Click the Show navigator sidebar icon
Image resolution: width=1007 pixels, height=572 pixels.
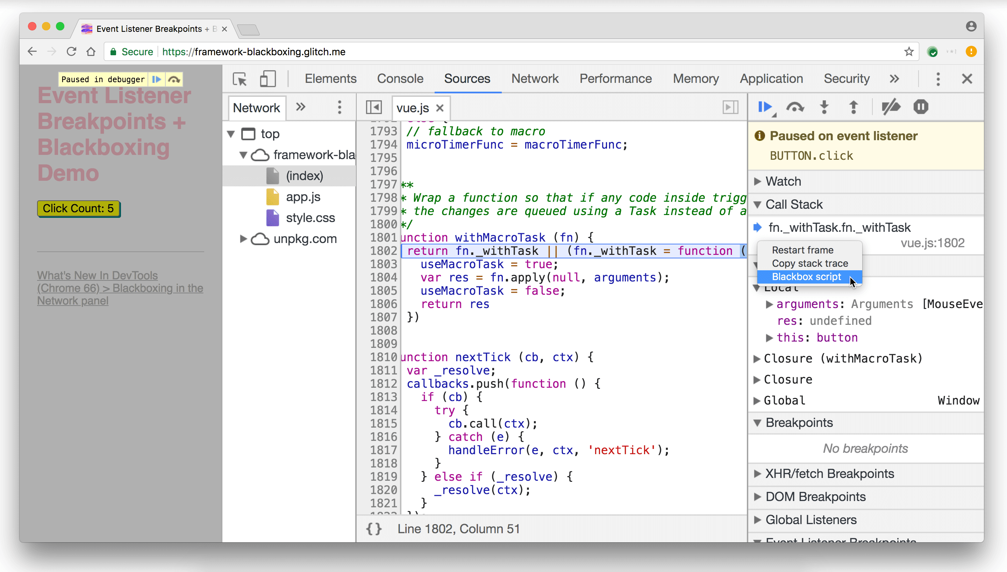pyautogui.click(x=374, y=108)
